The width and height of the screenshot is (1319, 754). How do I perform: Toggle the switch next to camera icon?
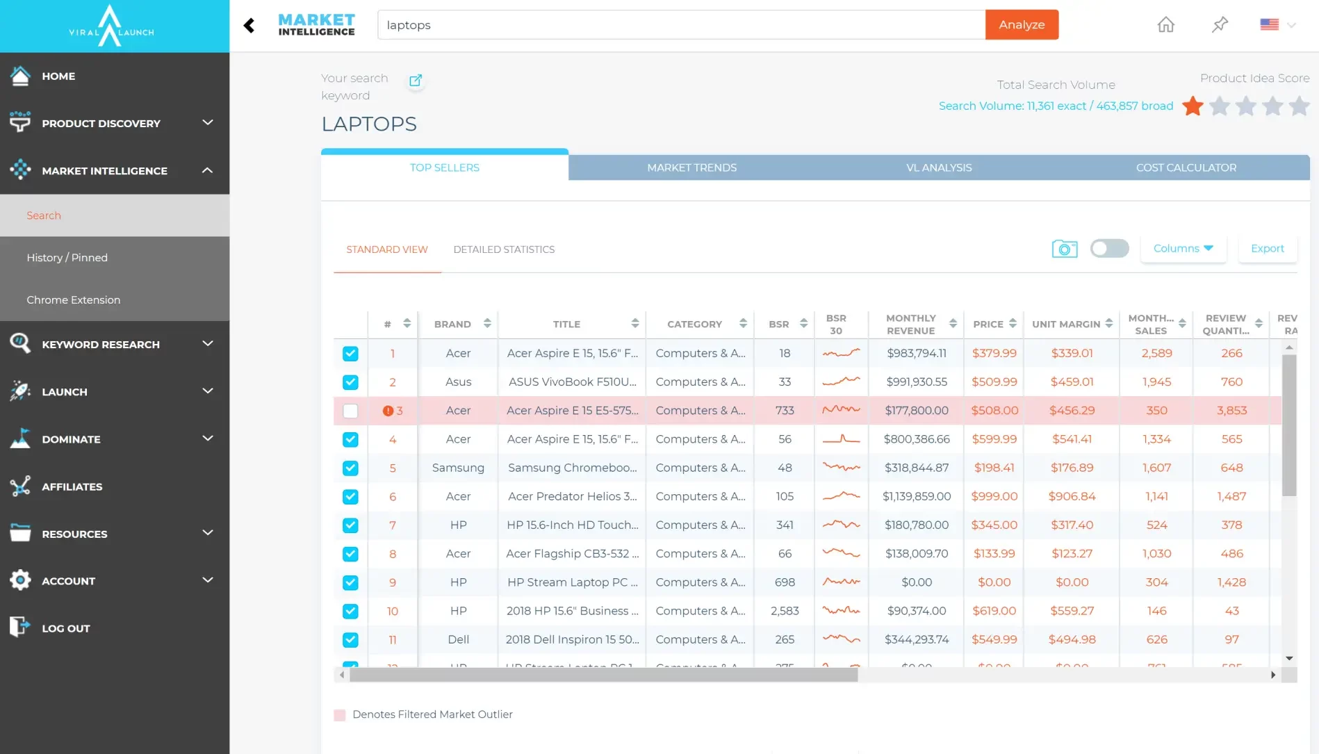(x=1109, y=248)
